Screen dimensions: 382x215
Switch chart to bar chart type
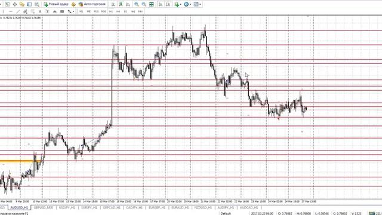tap(113, 4)
